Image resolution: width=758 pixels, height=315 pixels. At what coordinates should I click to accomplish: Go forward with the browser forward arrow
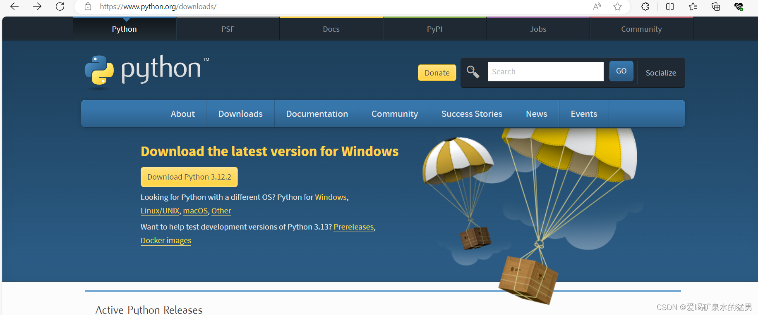coord(37,6)
